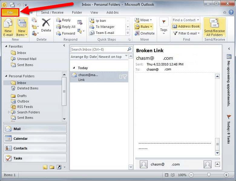Toggle the message category box

tap(120, 77)
